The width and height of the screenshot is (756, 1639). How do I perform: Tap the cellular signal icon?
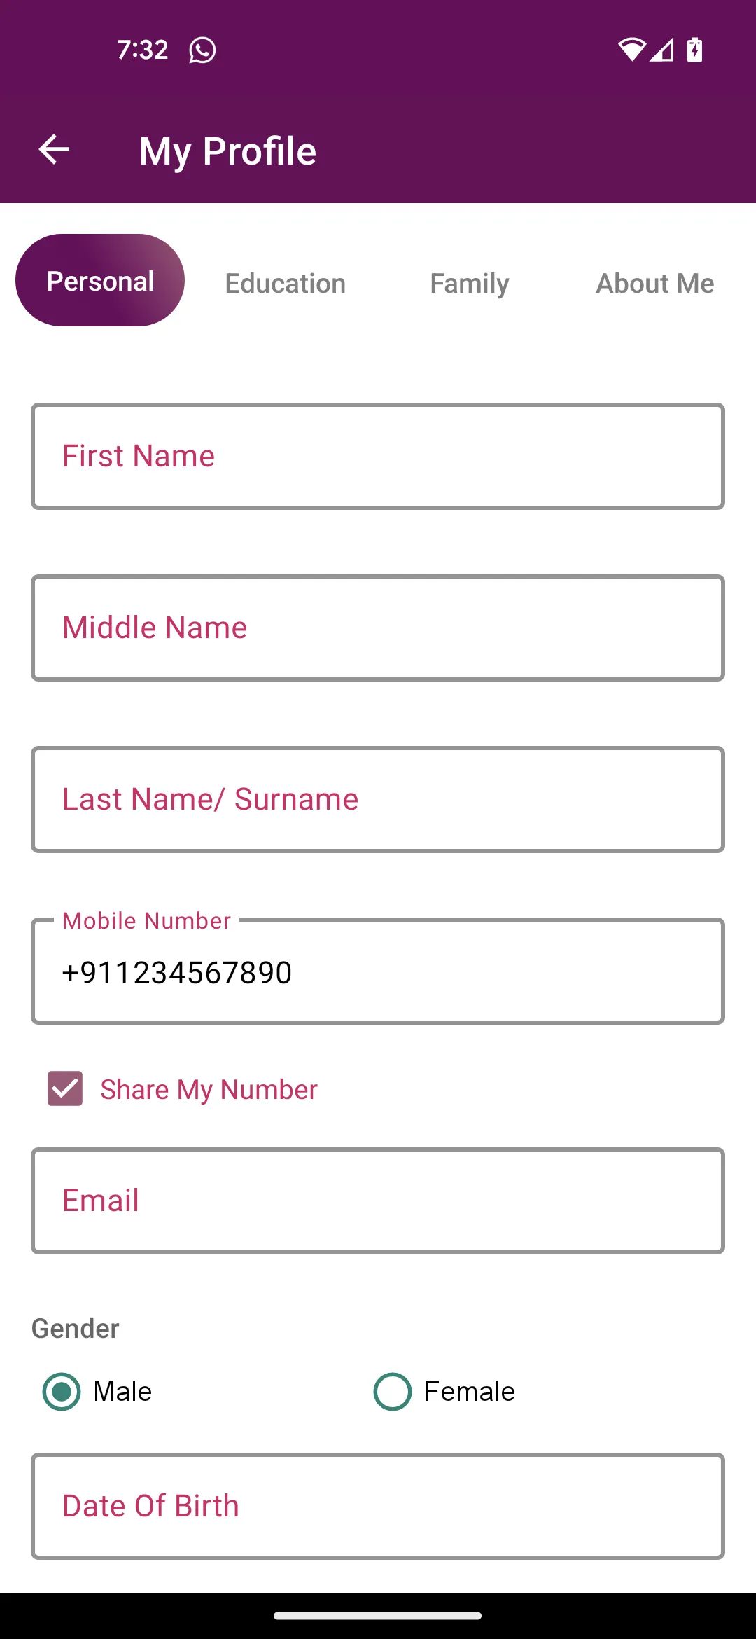point(662,50)
